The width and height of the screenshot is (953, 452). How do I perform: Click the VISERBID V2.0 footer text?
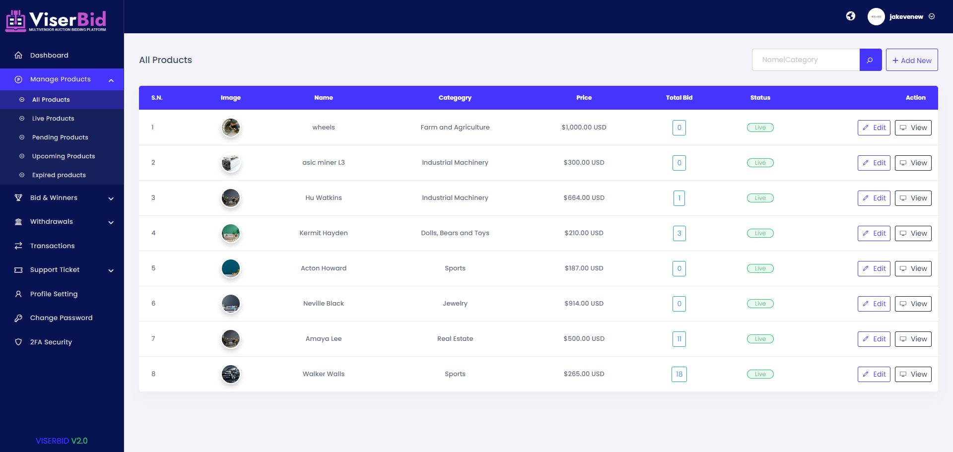[x=62, y=441]
